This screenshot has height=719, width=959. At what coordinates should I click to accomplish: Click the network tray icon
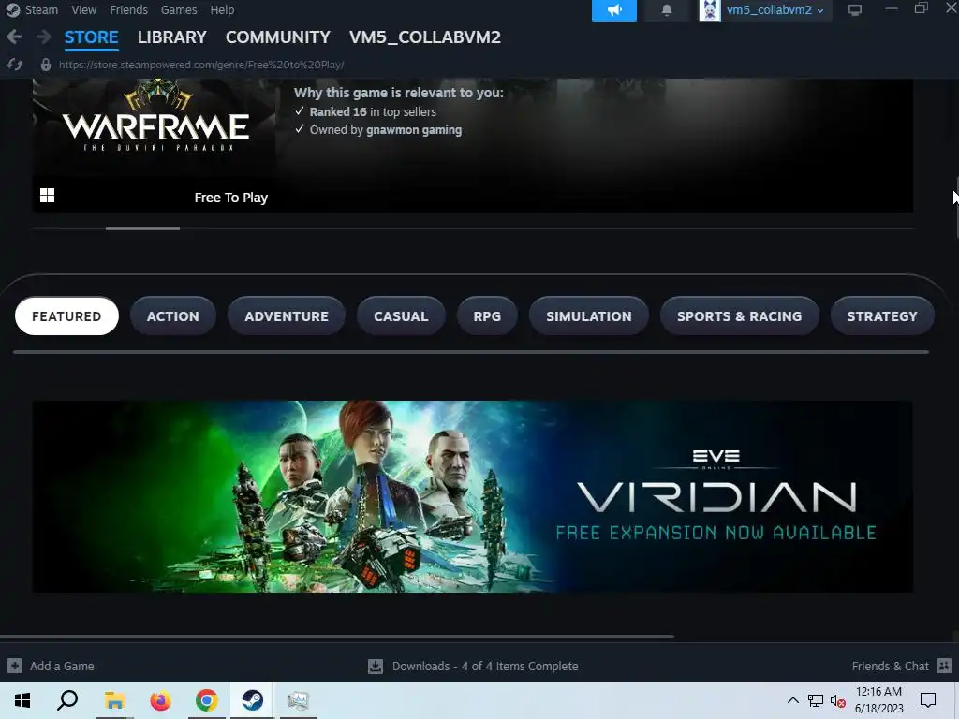[x=816, y=700]
